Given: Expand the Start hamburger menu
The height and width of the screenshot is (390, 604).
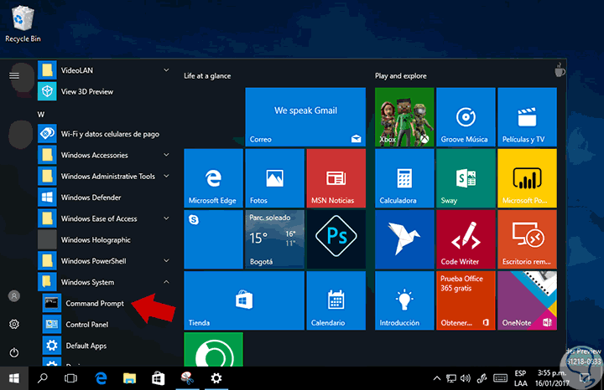Looking at the screenshot, I should tap(14, 75).
